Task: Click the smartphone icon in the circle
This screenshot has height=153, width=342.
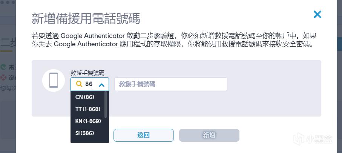Action: click(x=54, y=80)
